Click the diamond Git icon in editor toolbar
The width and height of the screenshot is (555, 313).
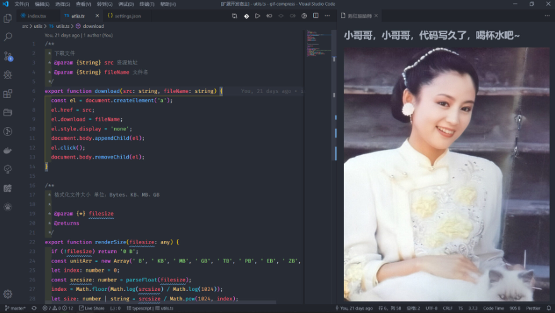(x=246, y=16)
